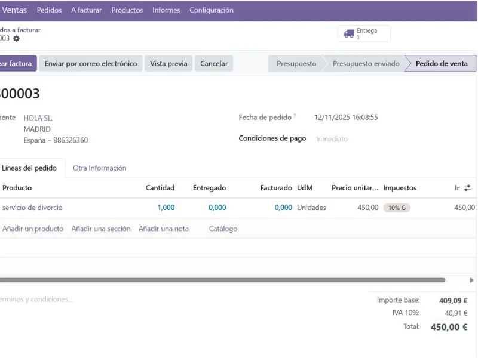Open the HOLA SL. customer field
478x358 pixels.
[38, 118]
